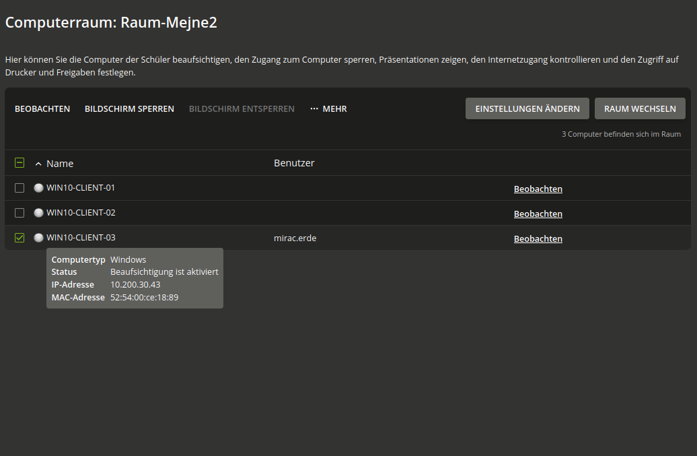Click Beobachten link for WIN10-CLIENT-03
The image size is (697, 456).
[x=538, y=239]
